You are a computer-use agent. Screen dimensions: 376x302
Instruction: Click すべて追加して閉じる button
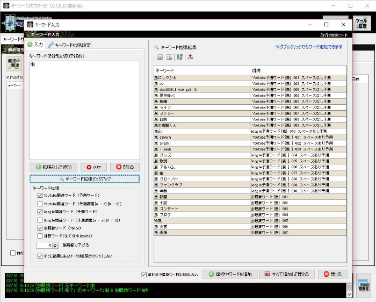[x=286, y=274]
